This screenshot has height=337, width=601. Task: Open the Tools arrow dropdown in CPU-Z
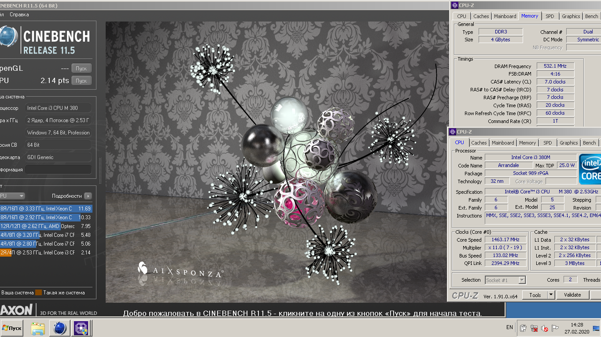(551, 295)
